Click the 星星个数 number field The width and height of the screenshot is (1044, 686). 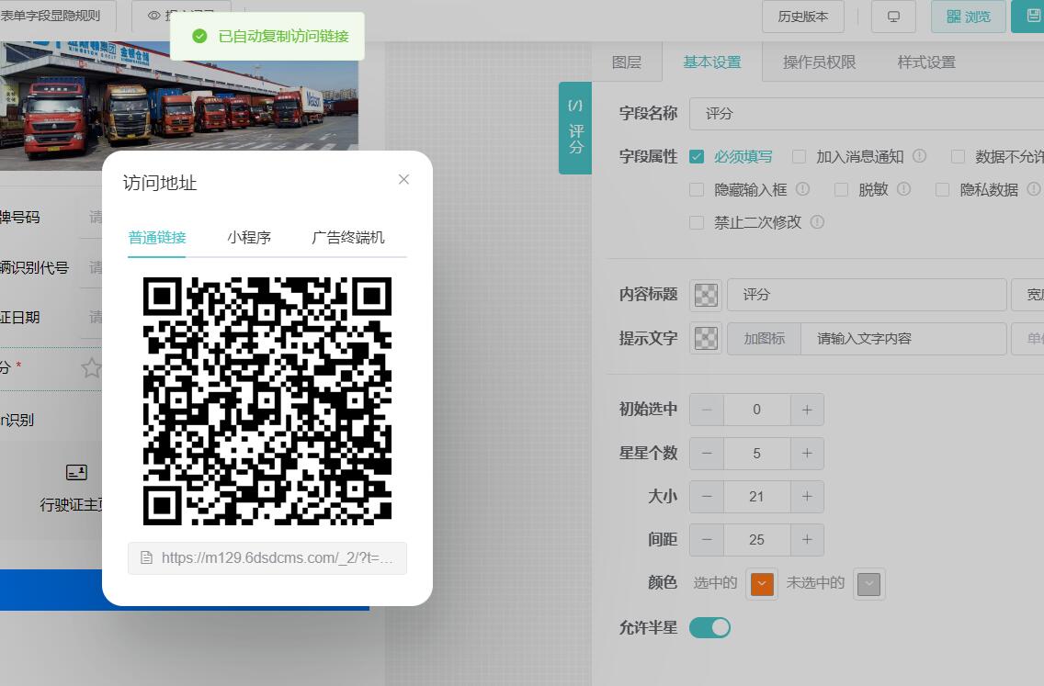coord(757,453)
